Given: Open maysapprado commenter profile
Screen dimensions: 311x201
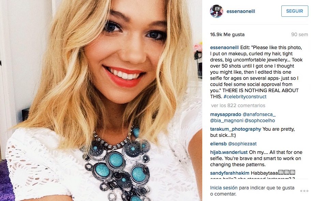Looking at the screenshot, I should (x=226, y=114).
